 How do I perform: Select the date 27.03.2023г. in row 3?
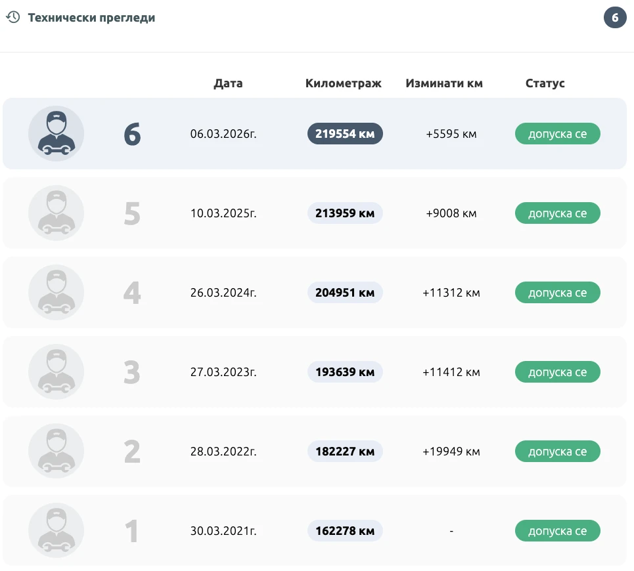point(223,372)
